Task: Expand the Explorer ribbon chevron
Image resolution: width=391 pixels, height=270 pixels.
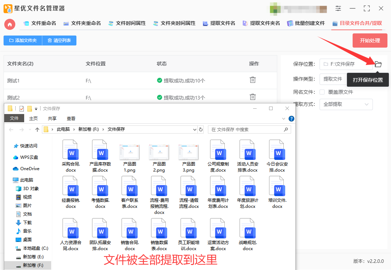Action: (284, 119)
